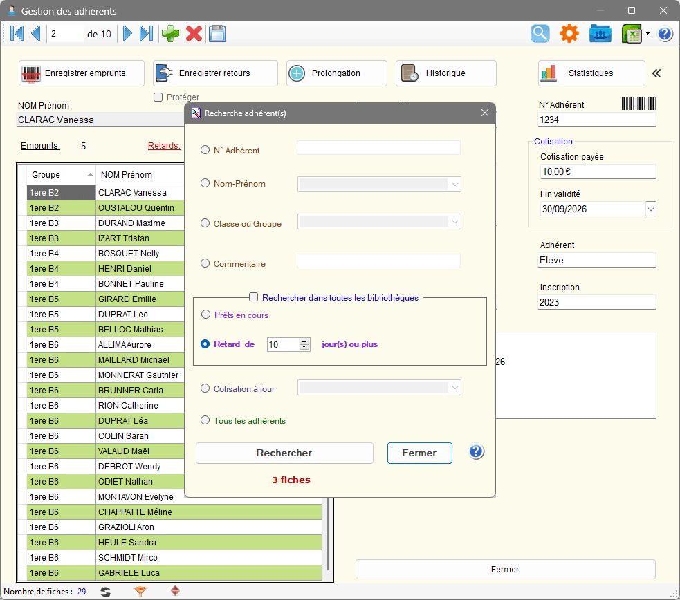The width and height of the screenshot is (680, 600).
Task: Expand the Nom-Prénom dropdown list
Action: [x=454, y=184]
